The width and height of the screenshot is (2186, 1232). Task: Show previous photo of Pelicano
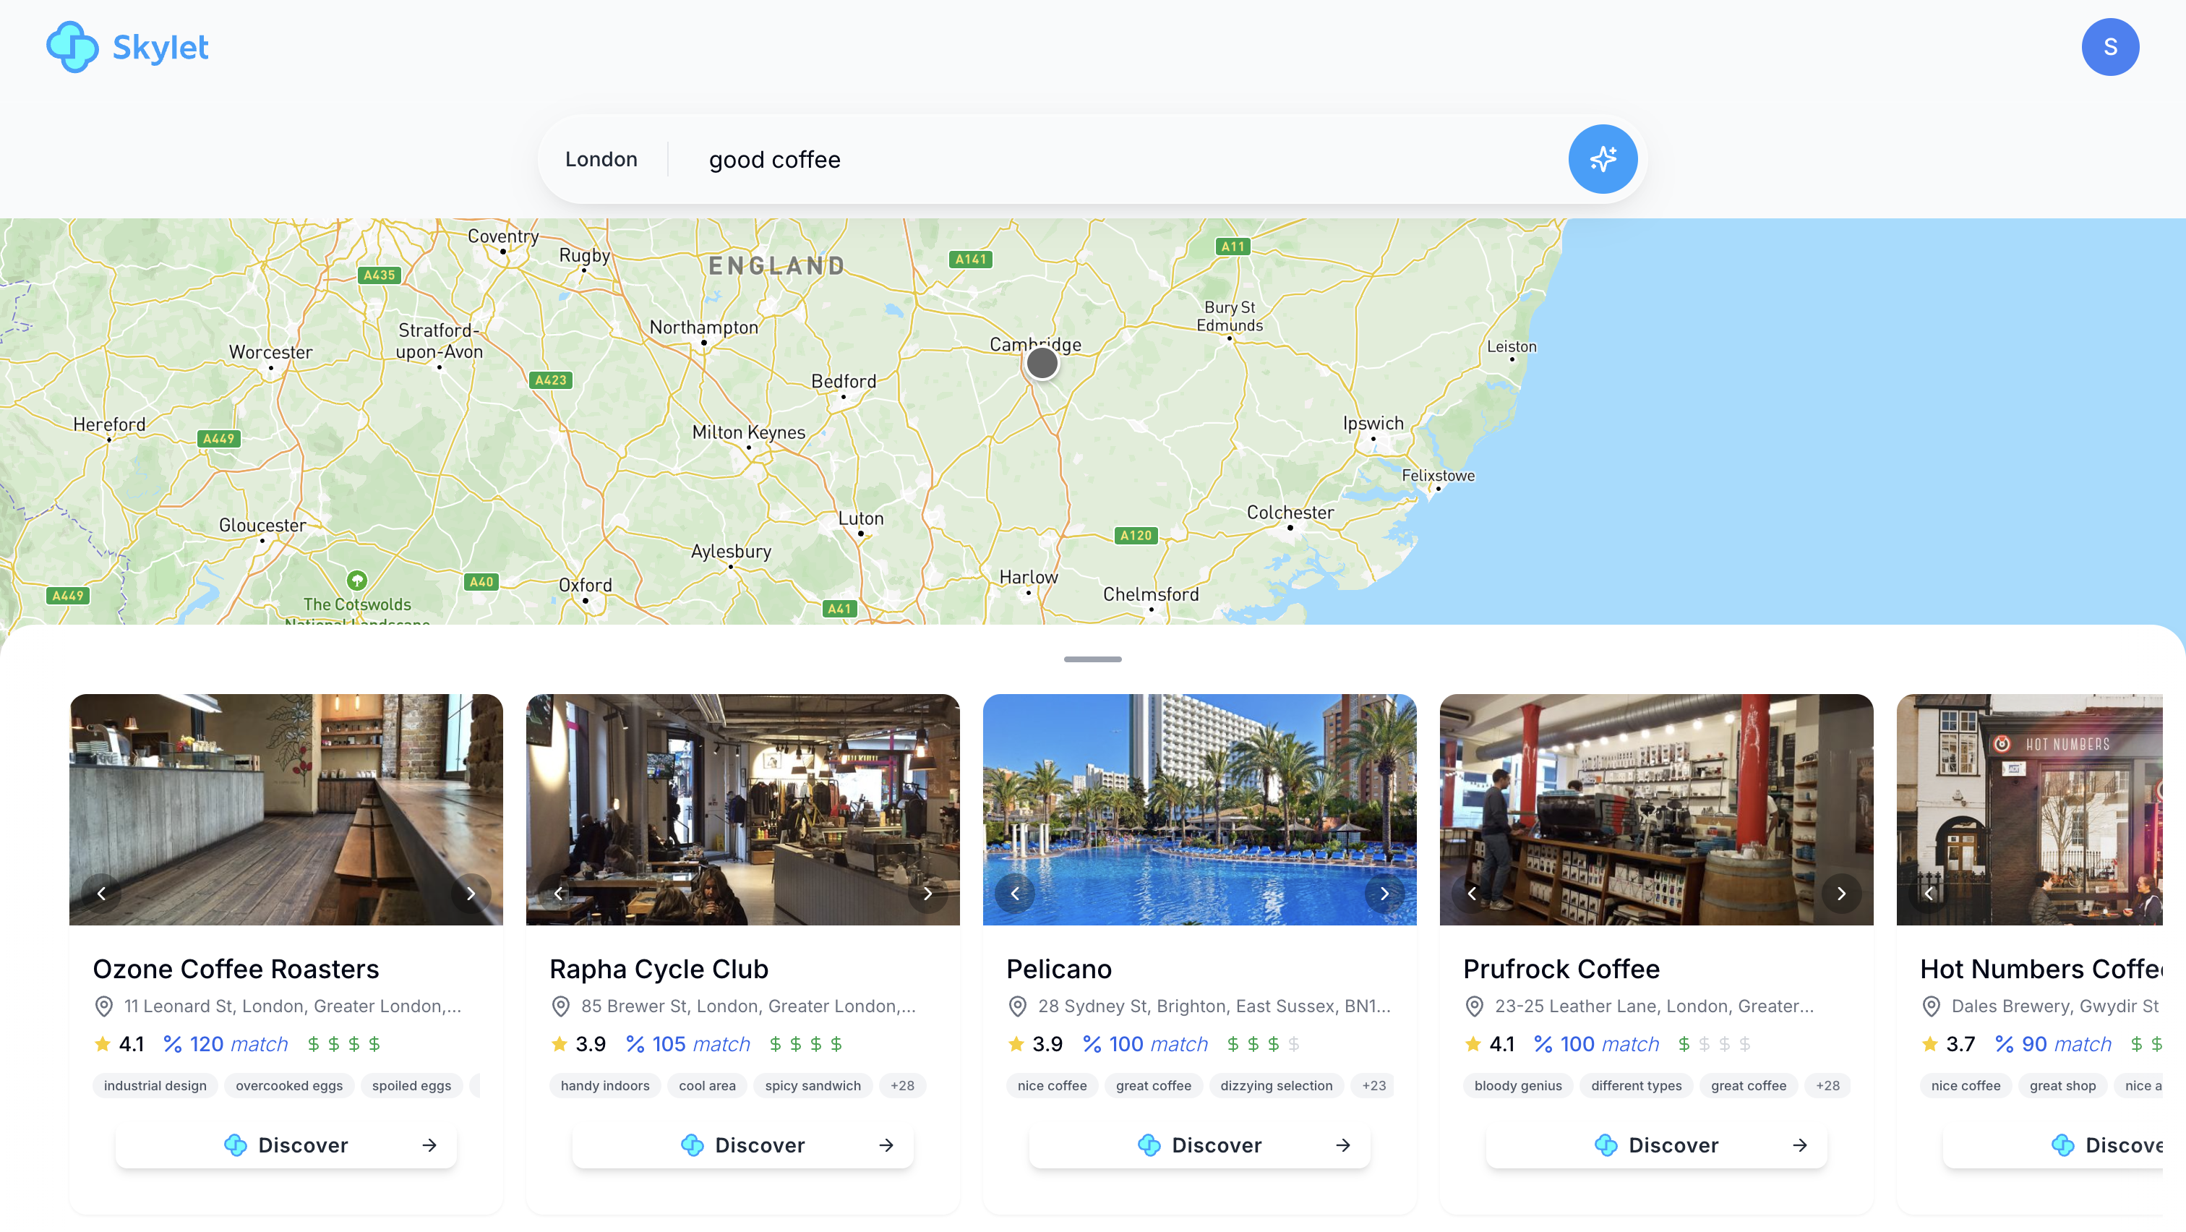tap(1015, 894)
